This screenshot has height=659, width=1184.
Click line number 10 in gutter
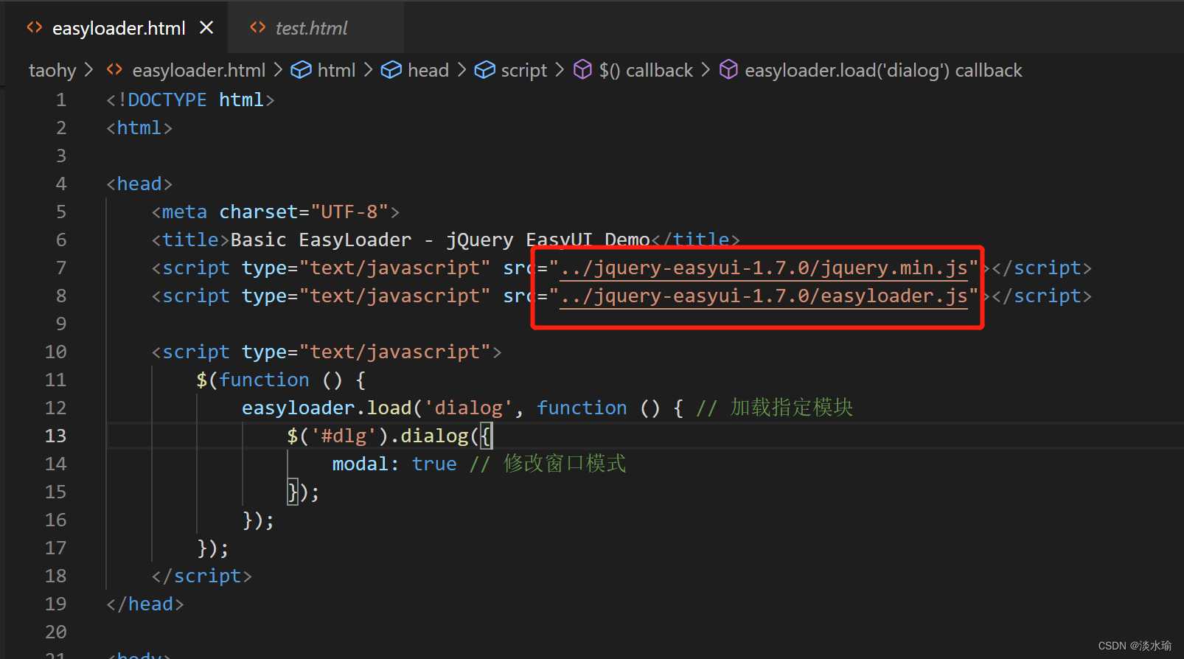(x=55, y=352)
